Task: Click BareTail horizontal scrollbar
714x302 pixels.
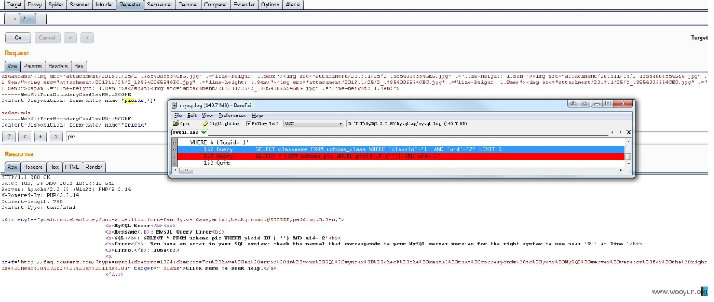Action: 398,171
